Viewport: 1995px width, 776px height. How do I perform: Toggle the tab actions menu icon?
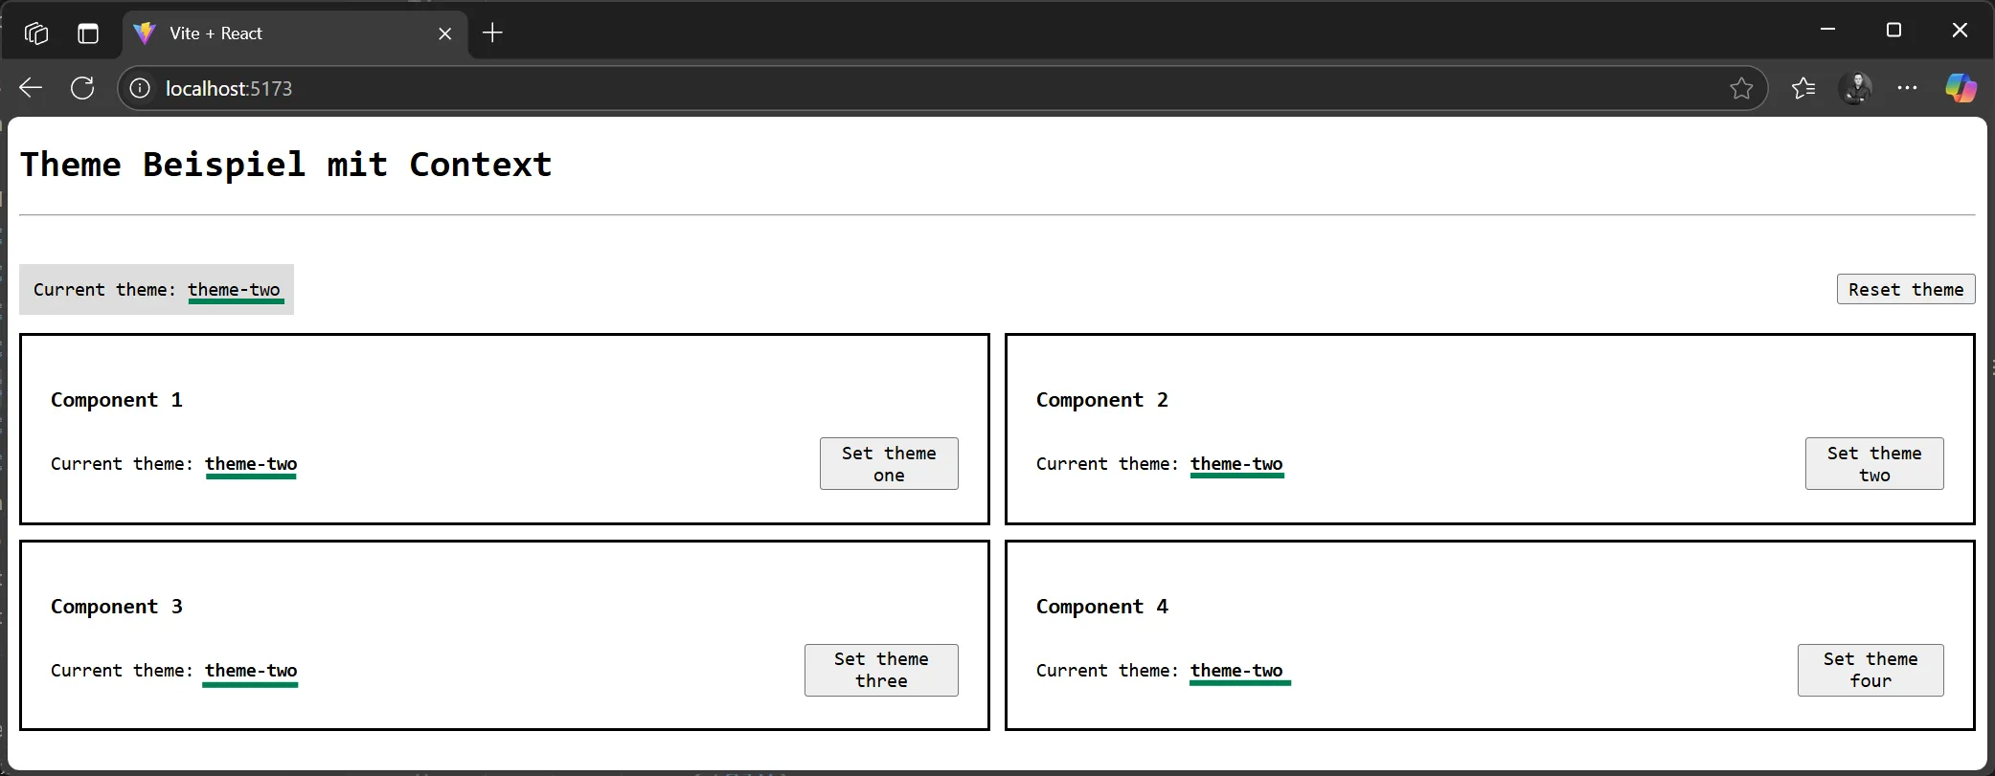pyautogui.click(x=88, y=33)
